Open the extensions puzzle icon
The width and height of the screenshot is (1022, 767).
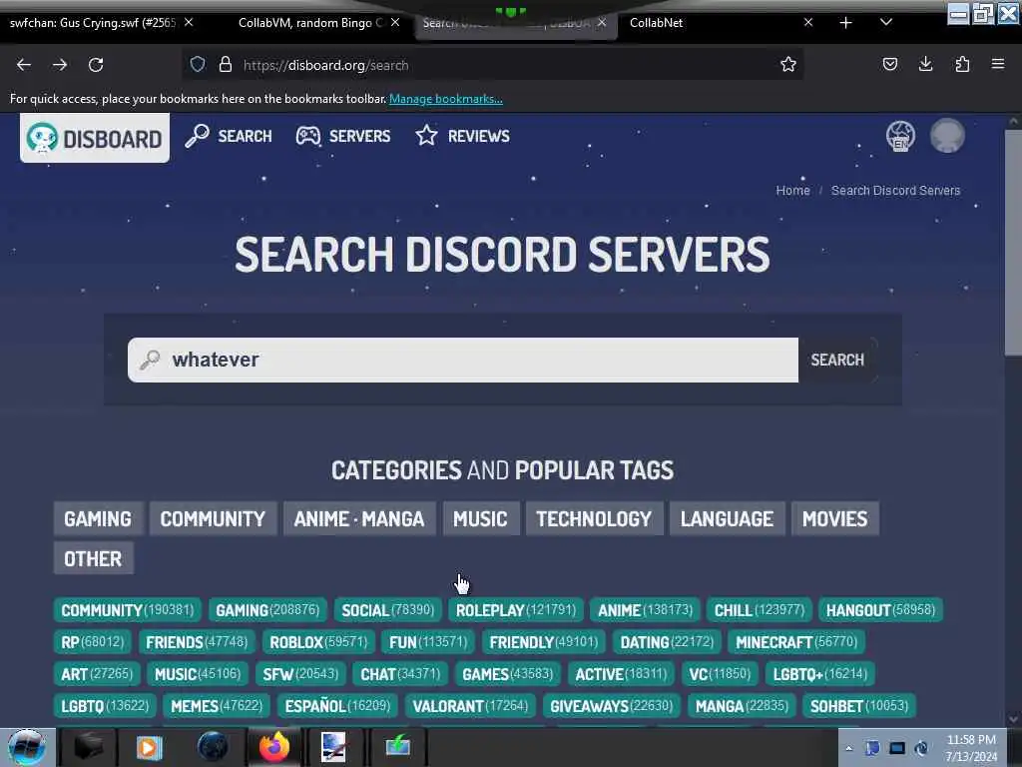coord(962,64)
